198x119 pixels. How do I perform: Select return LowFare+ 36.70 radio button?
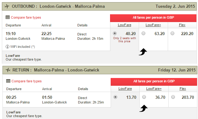click(144, 97)
